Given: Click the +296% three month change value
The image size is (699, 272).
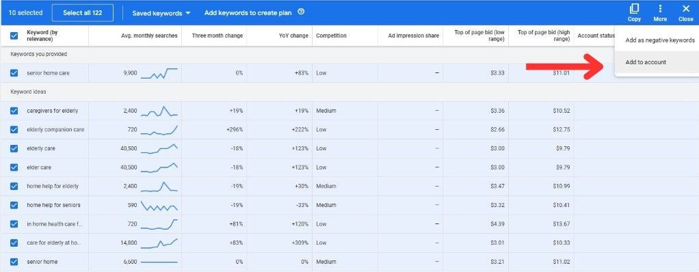Looking at the screenshot, I should pyautogui.click(x=235, y=130).
